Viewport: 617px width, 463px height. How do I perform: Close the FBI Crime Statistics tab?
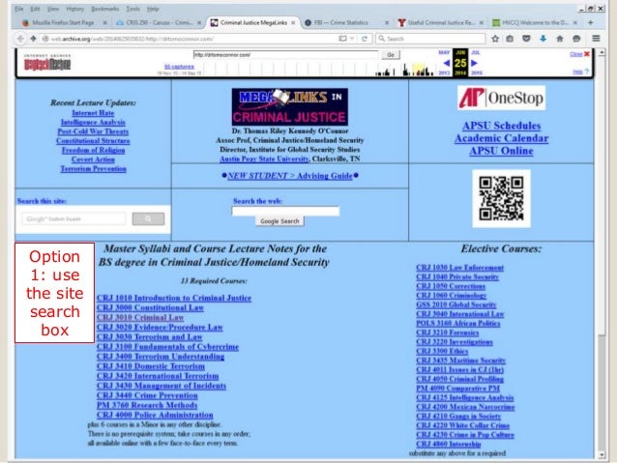point(387,23)
